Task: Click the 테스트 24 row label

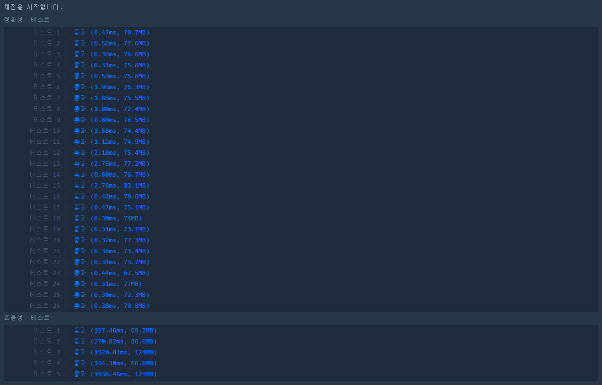Action: (45, 284)
